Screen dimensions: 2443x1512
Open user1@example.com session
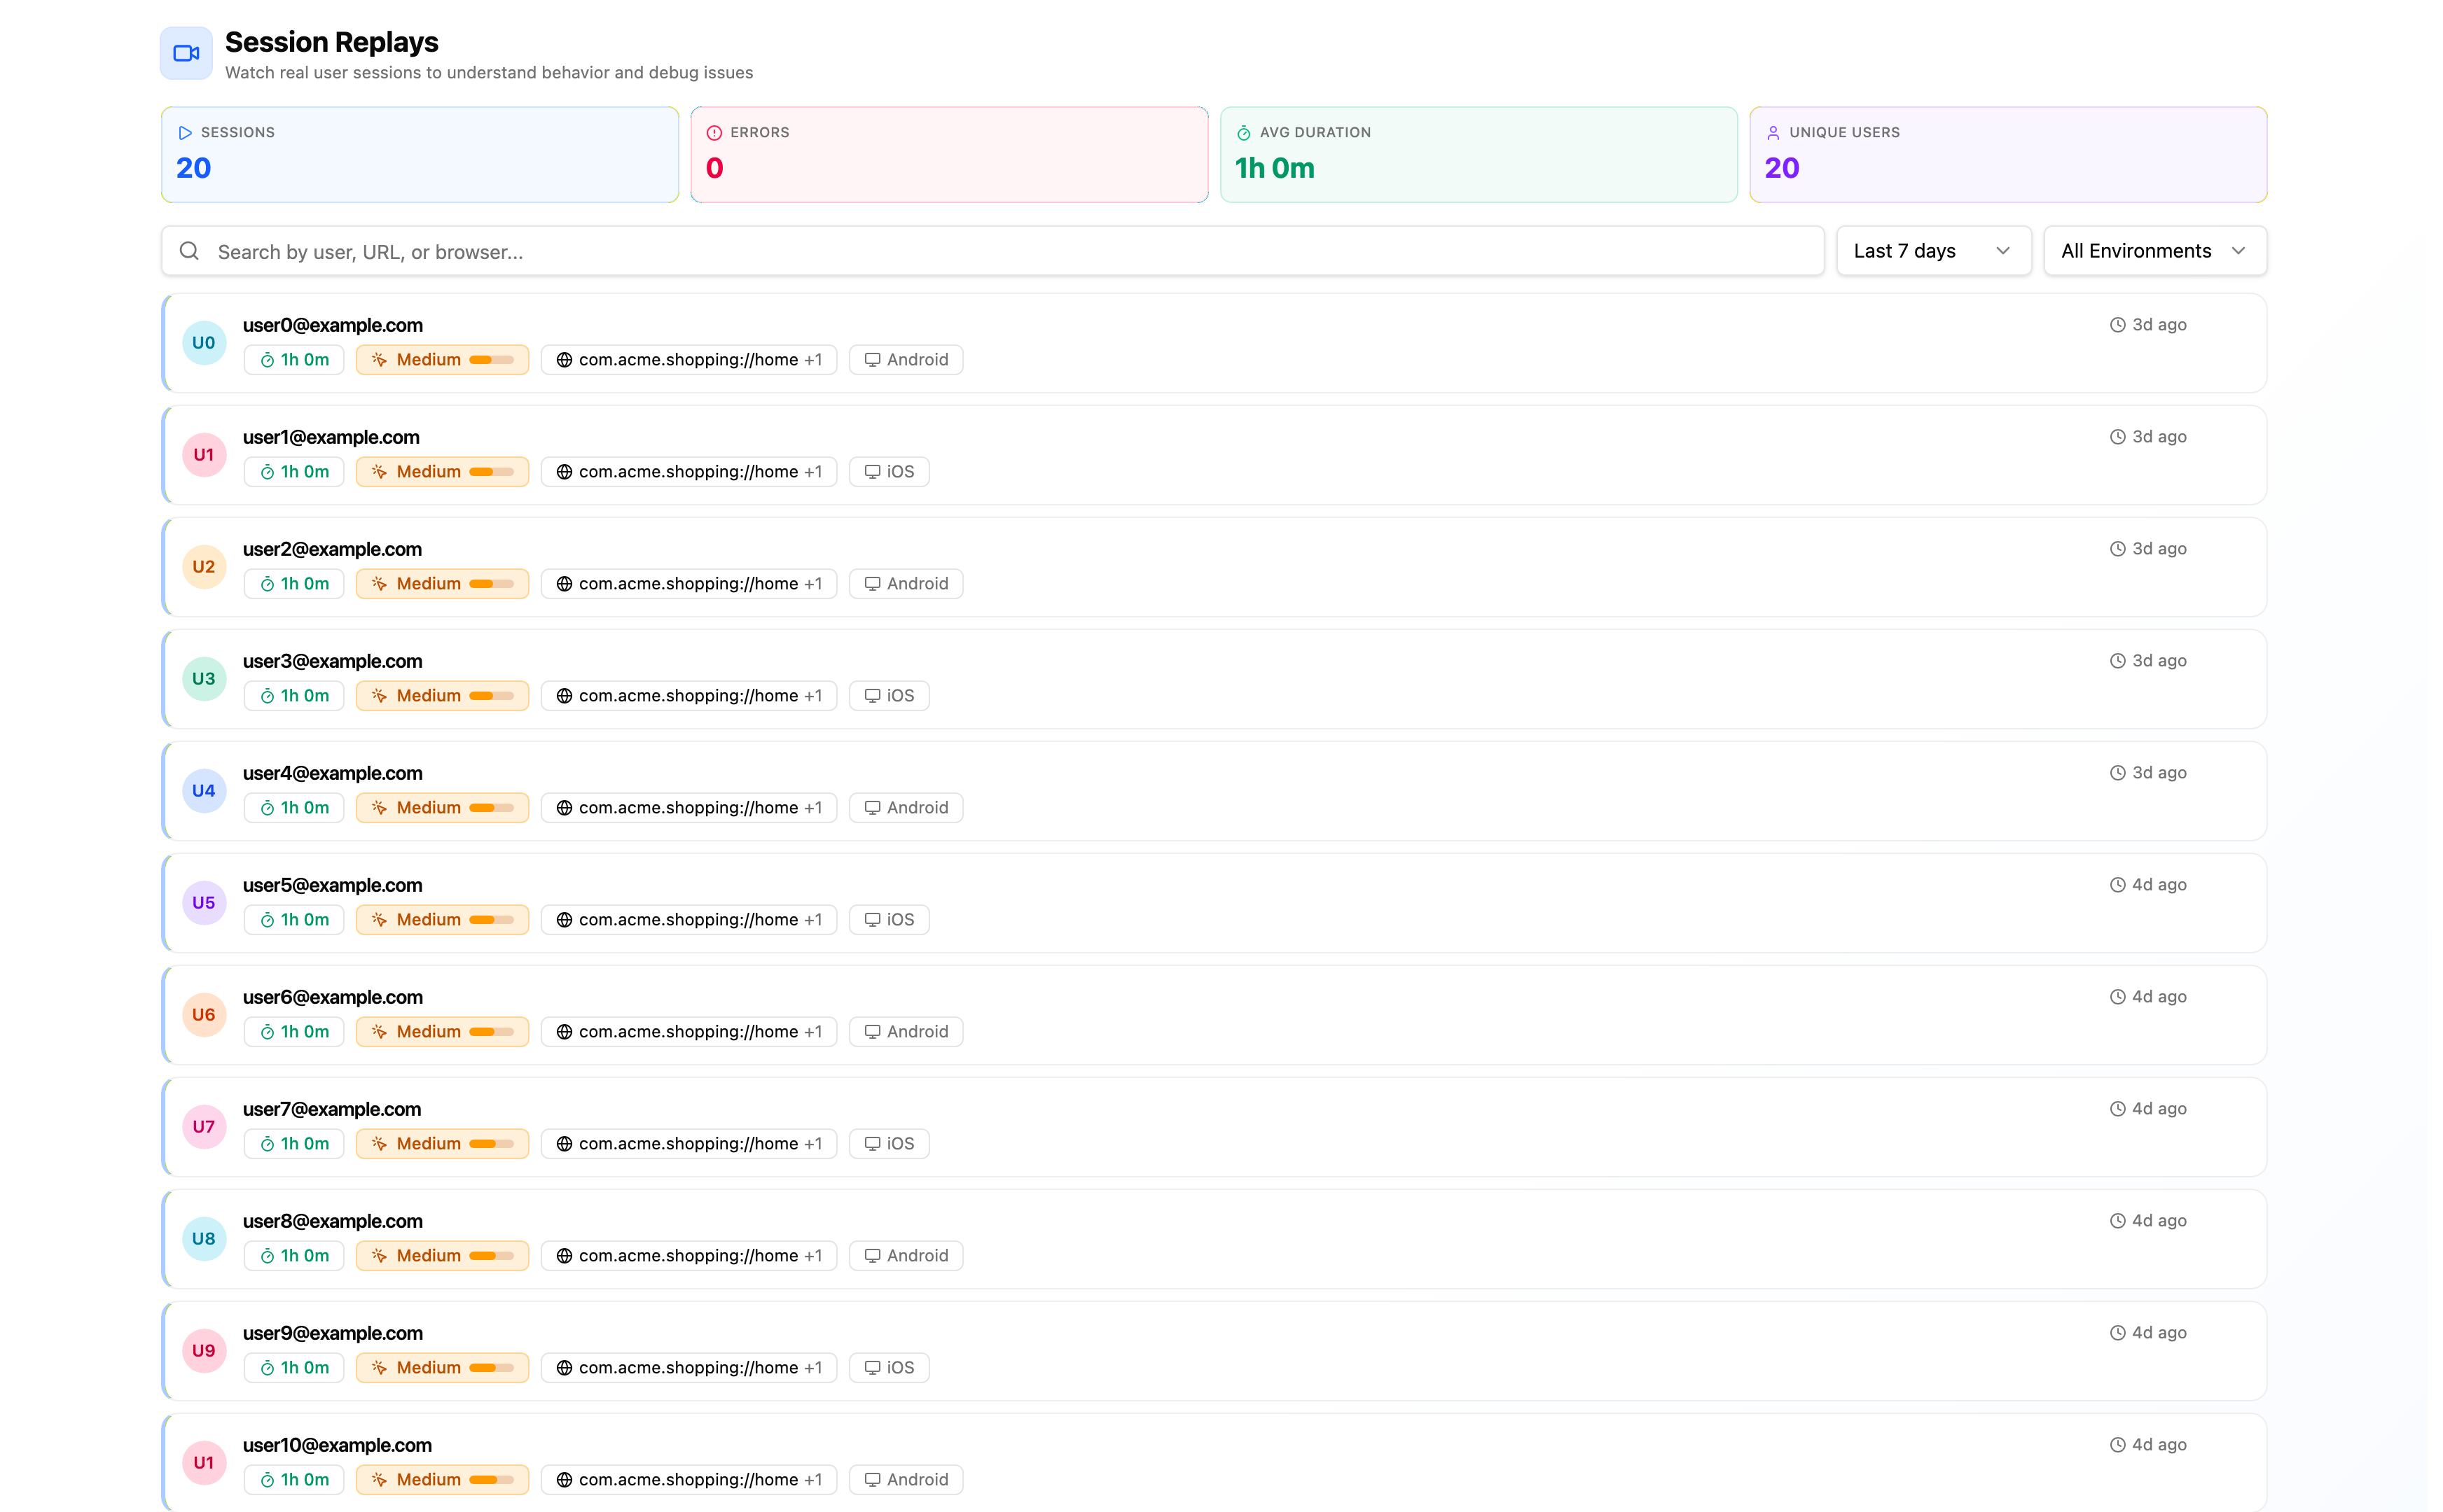(x=1214, y=455)
